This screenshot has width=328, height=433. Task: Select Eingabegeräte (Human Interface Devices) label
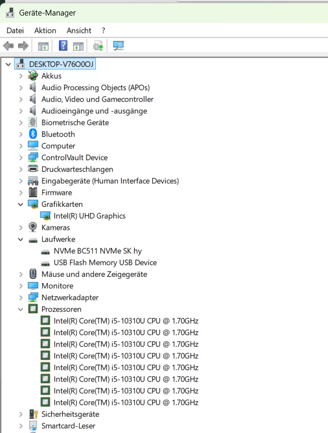click(110, 181)
